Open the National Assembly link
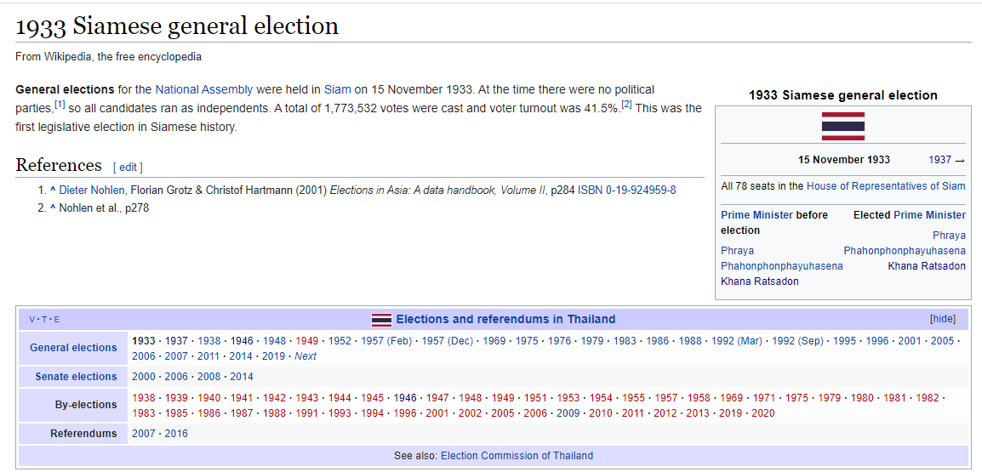Viewport: 982px width, 472px height. coord(204,89)
